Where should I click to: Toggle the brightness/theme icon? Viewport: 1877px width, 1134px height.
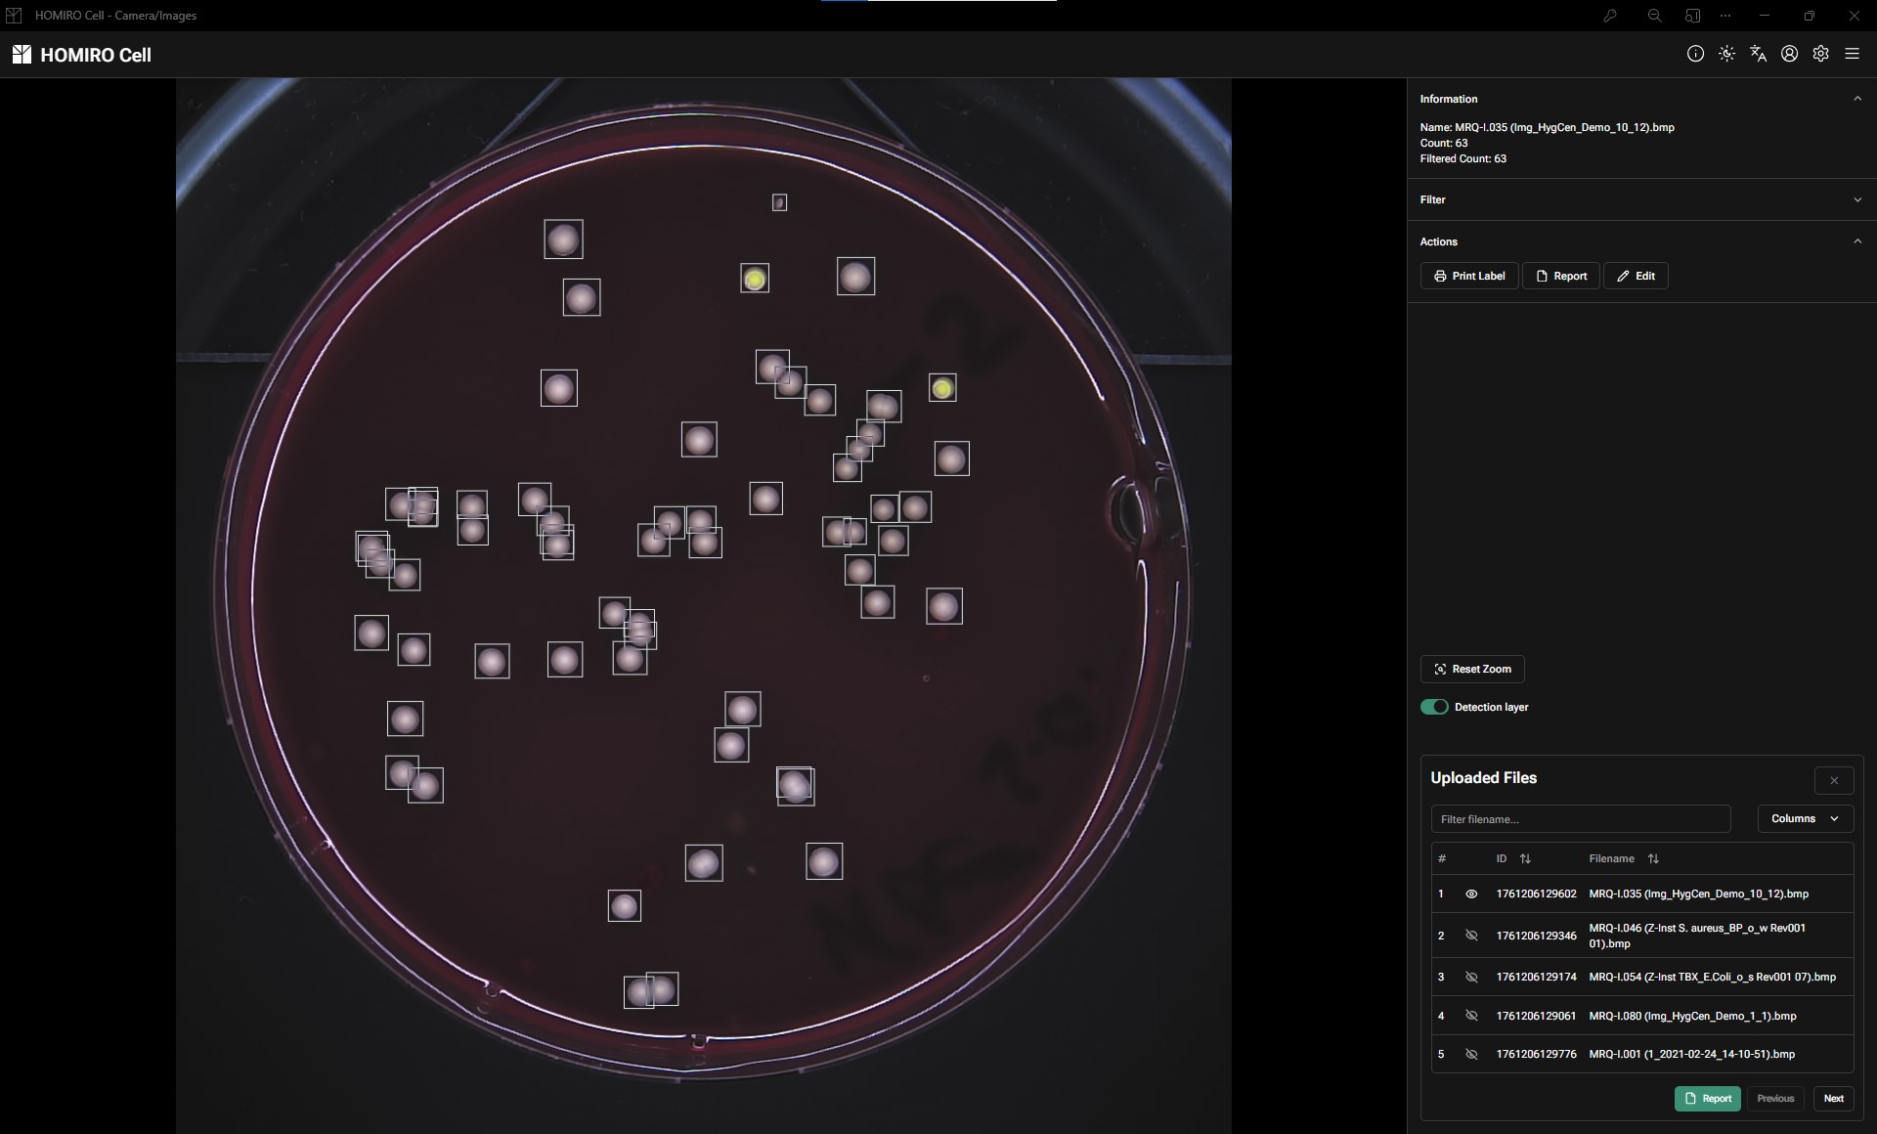point(1726,54)
